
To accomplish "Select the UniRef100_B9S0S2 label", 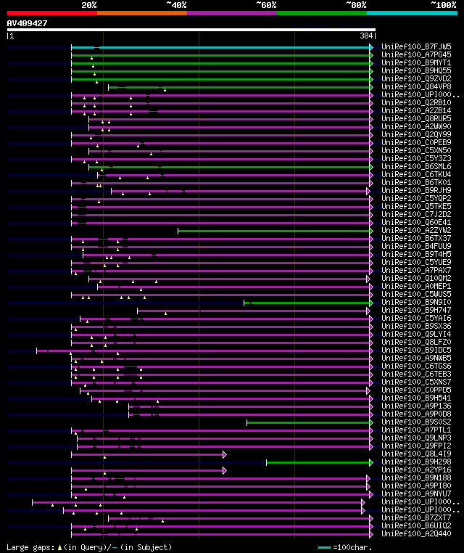I will point(416,422).
